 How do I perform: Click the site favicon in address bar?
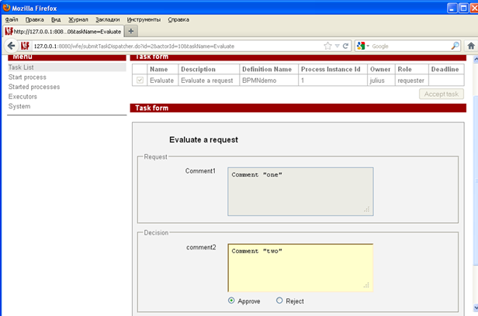coord(25,46)
